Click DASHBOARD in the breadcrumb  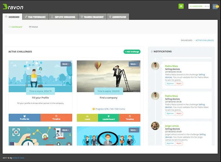pos(186,40)
